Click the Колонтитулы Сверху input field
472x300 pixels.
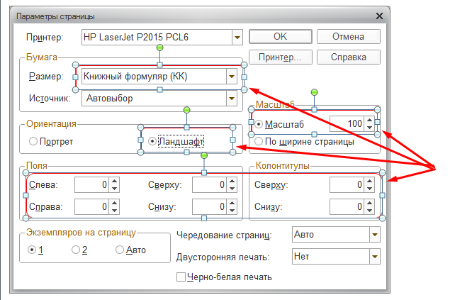coord(347,184)
